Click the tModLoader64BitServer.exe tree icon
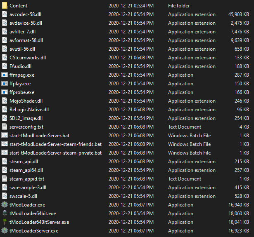This screenshot has width=254, height=237. [5, 222]
